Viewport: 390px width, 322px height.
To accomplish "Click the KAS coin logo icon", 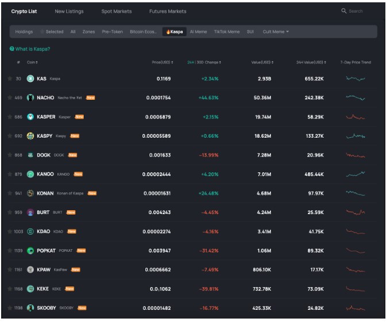I will [x=30, y=79].
